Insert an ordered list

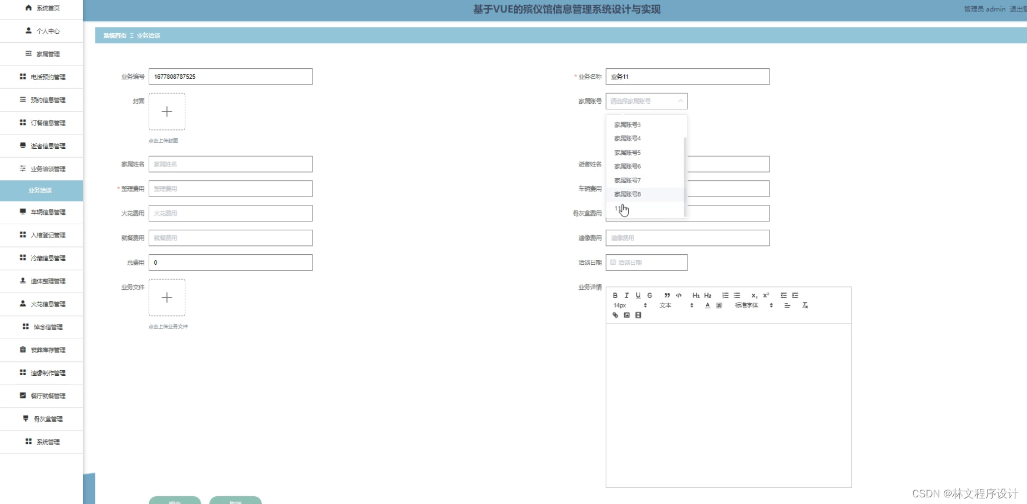click(x=726, y=295)
